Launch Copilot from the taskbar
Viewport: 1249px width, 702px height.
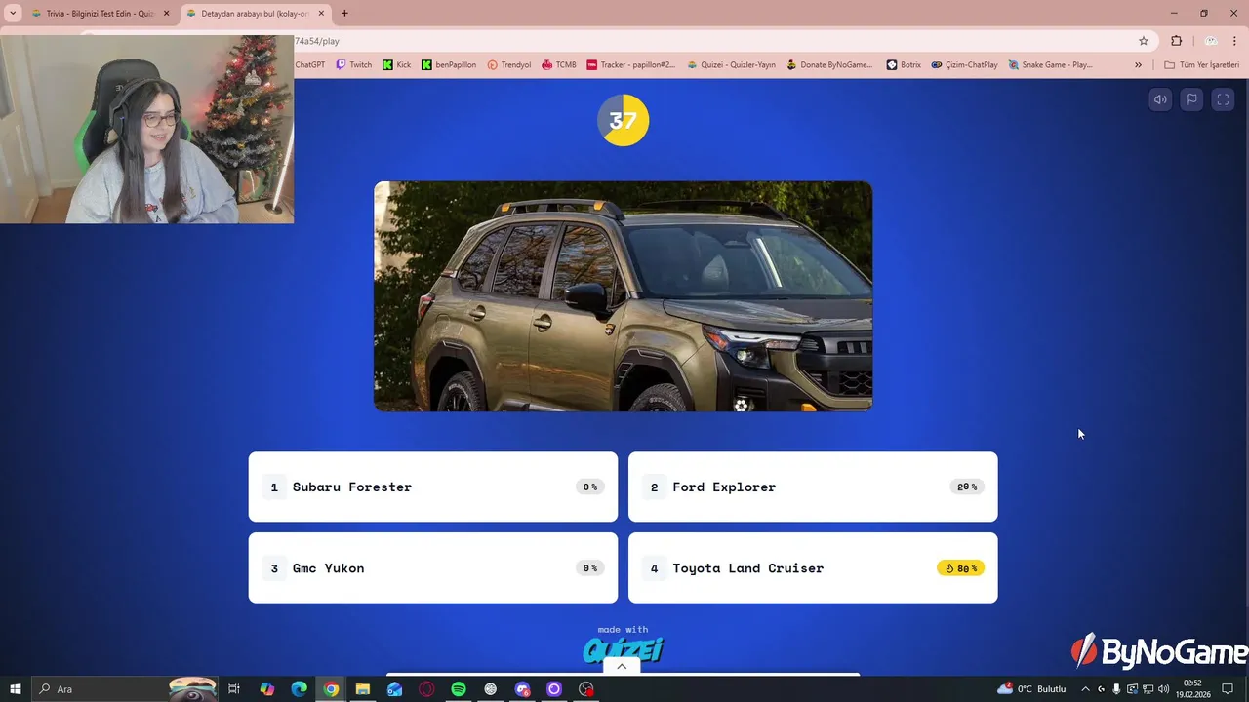pyautogui.click(x=266, y=689)
